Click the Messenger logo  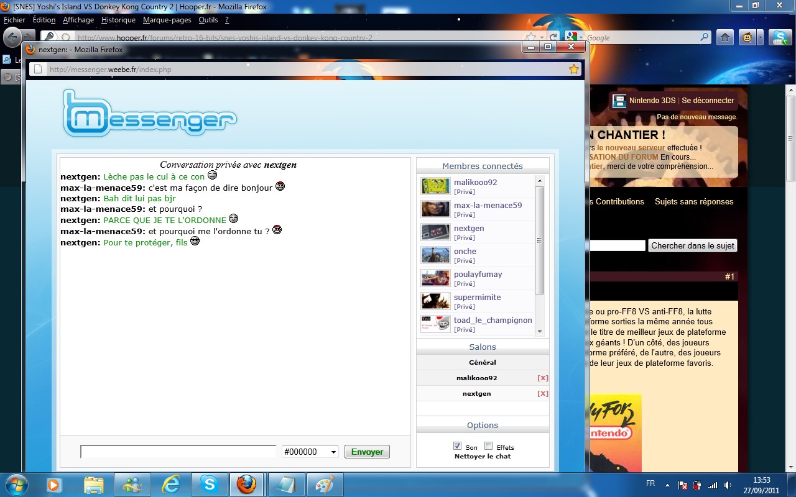click(x=150, y=114)
